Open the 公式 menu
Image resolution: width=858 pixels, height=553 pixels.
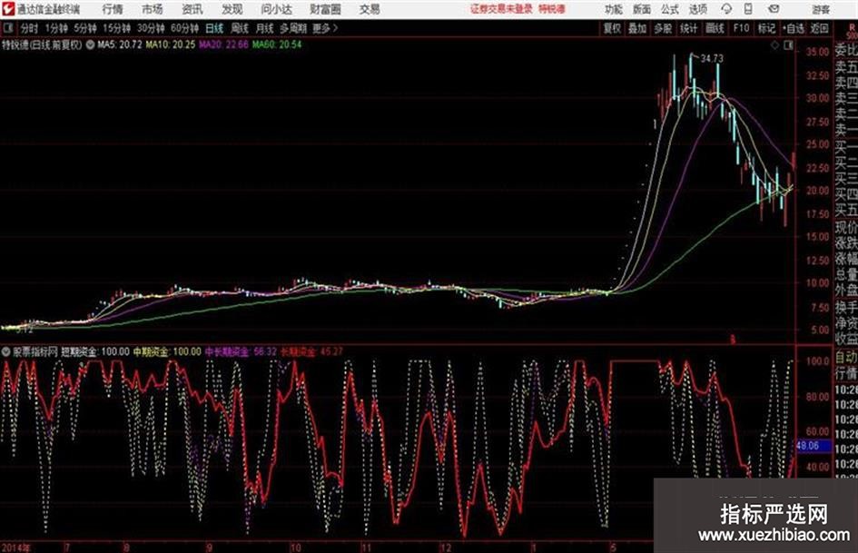coord(670,9)
